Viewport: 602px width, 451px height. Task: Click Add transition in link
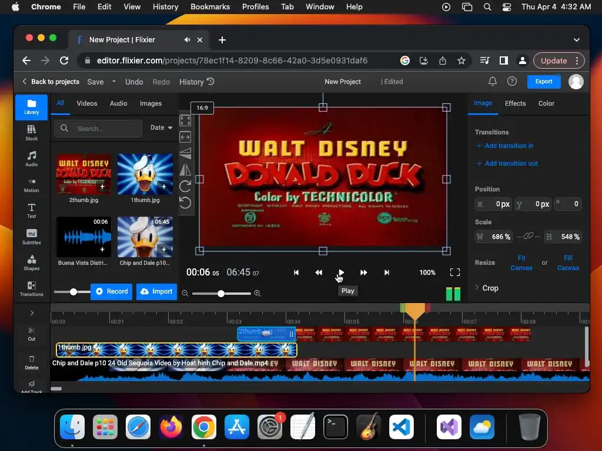coord(505,146)
